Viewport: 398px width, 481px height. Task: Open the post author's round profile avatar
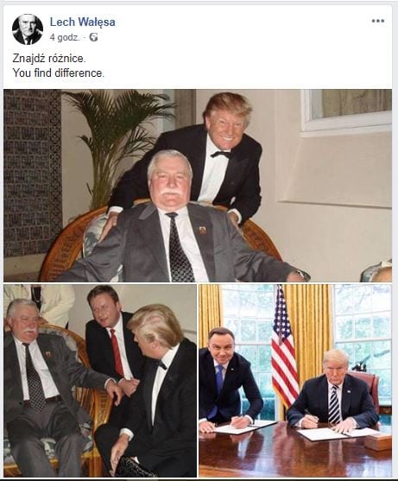(x=28, y=29)
